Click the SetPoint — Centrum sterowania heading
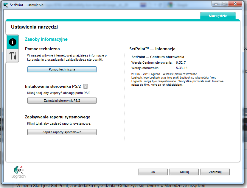Screen dimensions: 247x188 (x=158, y=57)
